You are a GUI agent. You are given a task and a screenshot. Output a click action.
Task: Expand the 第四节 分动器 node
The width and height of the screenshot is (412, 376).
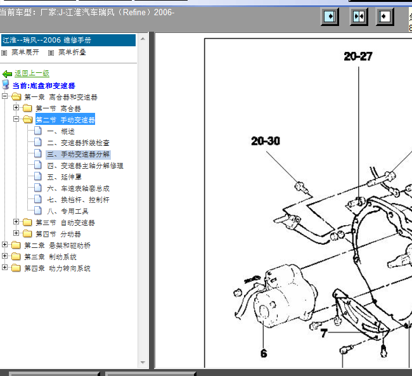coord(16,233)
